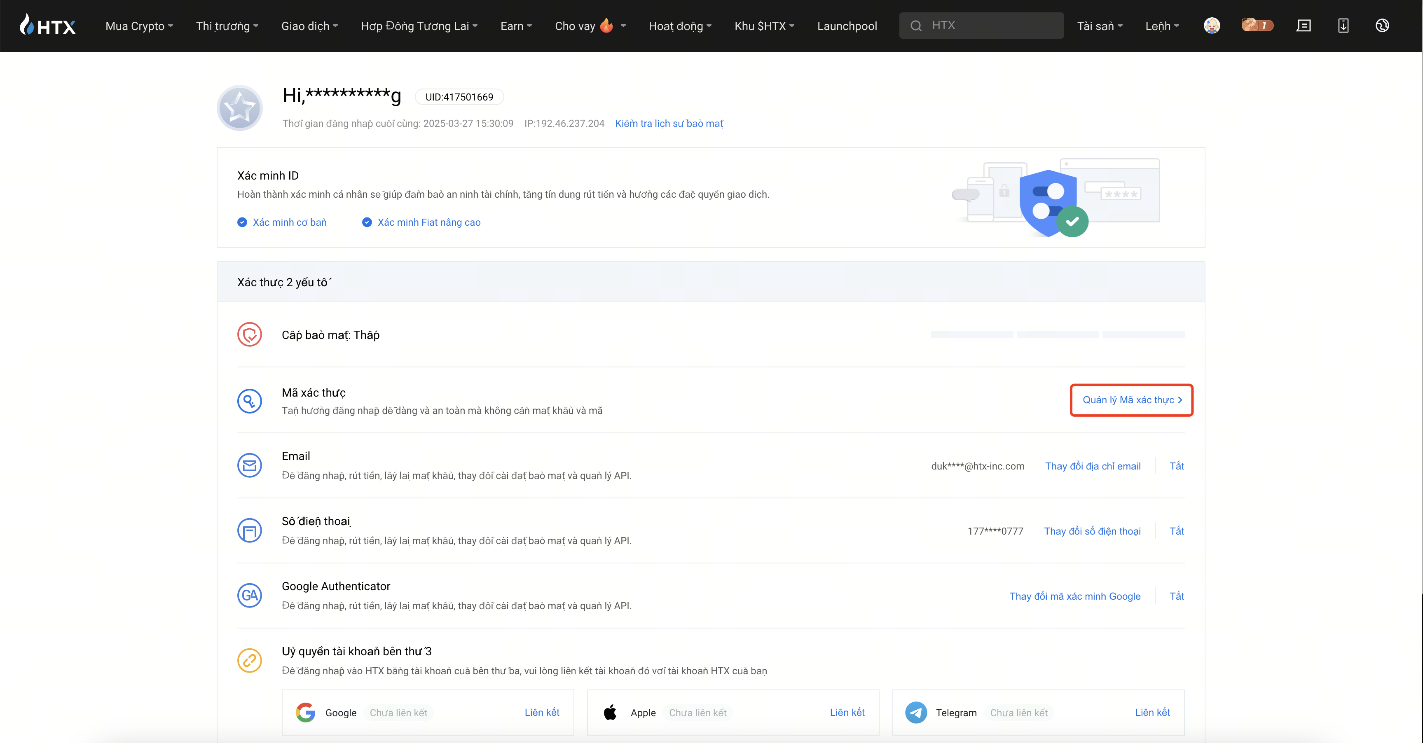Open the user avatar icon in header
This screenshot has width=1423, height=743.
(x=1211, y=26)
